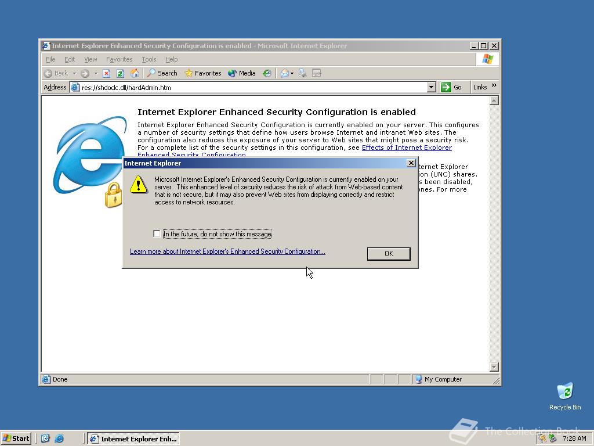Click the Forward arrow icon

pos(85,73)
